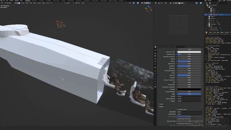Open the Modifiers wrench properties tab
This screenshot has width=231, height=130.
(x=155, y=73)
